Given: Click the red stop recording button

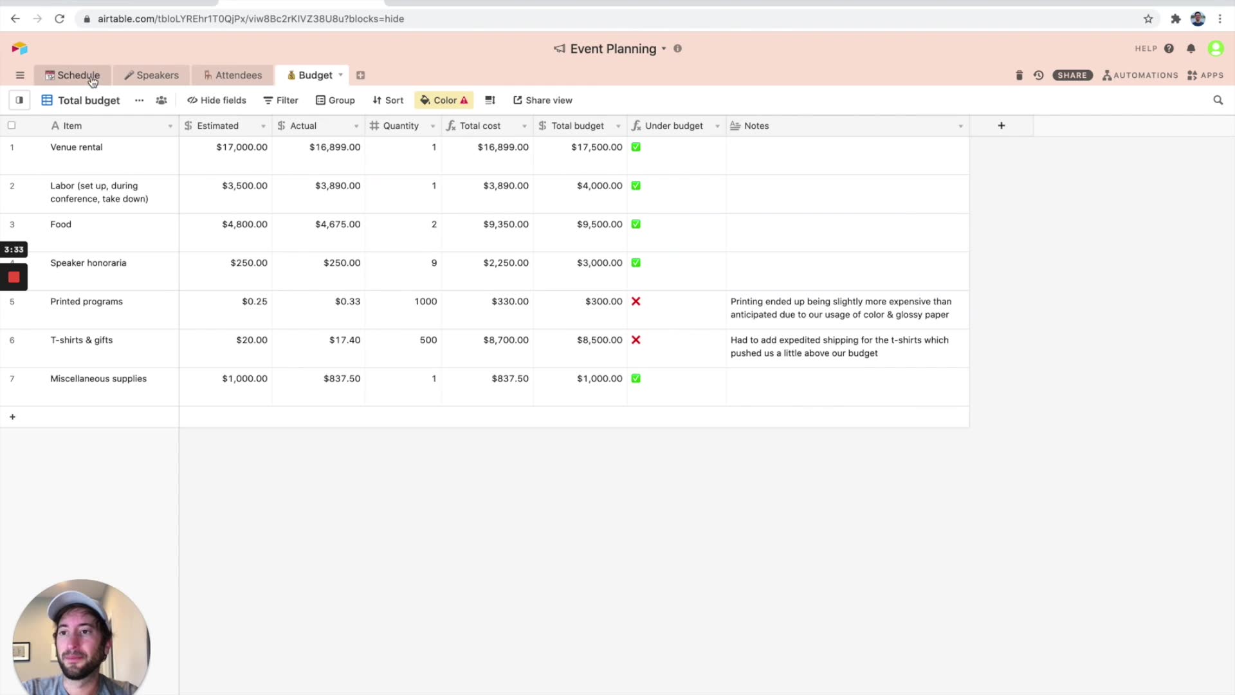Looking at the screenshot, I should (x=14, y=277).
